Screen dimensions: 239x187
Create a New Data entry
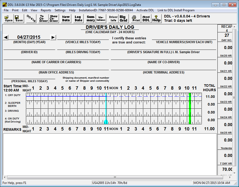point(66,18)
